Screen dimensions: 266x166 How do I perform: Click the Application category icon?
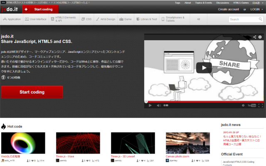point(5,19)
